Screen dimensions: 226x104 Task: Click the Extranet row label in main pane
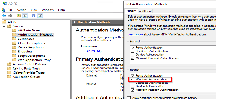click(92, 75)
